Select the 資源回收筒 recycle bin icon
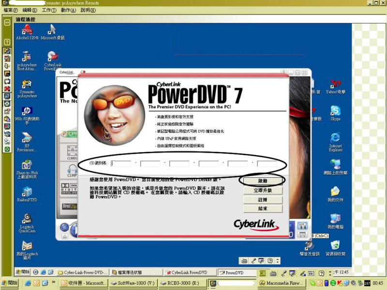The image size is (387, 290). pos(335,248)
